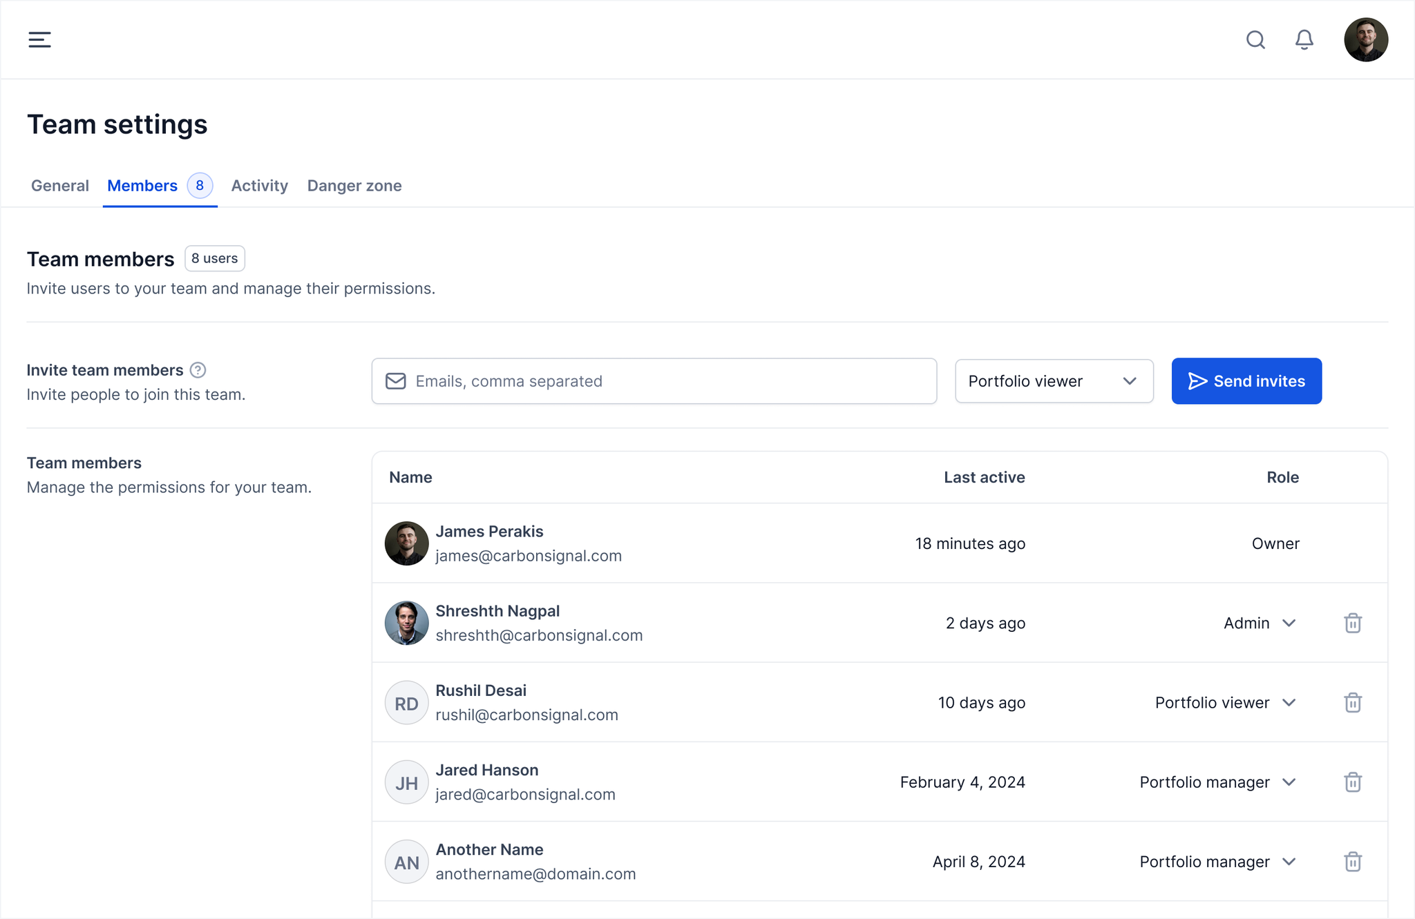Go to the Danger zone tab

[354, 186]
